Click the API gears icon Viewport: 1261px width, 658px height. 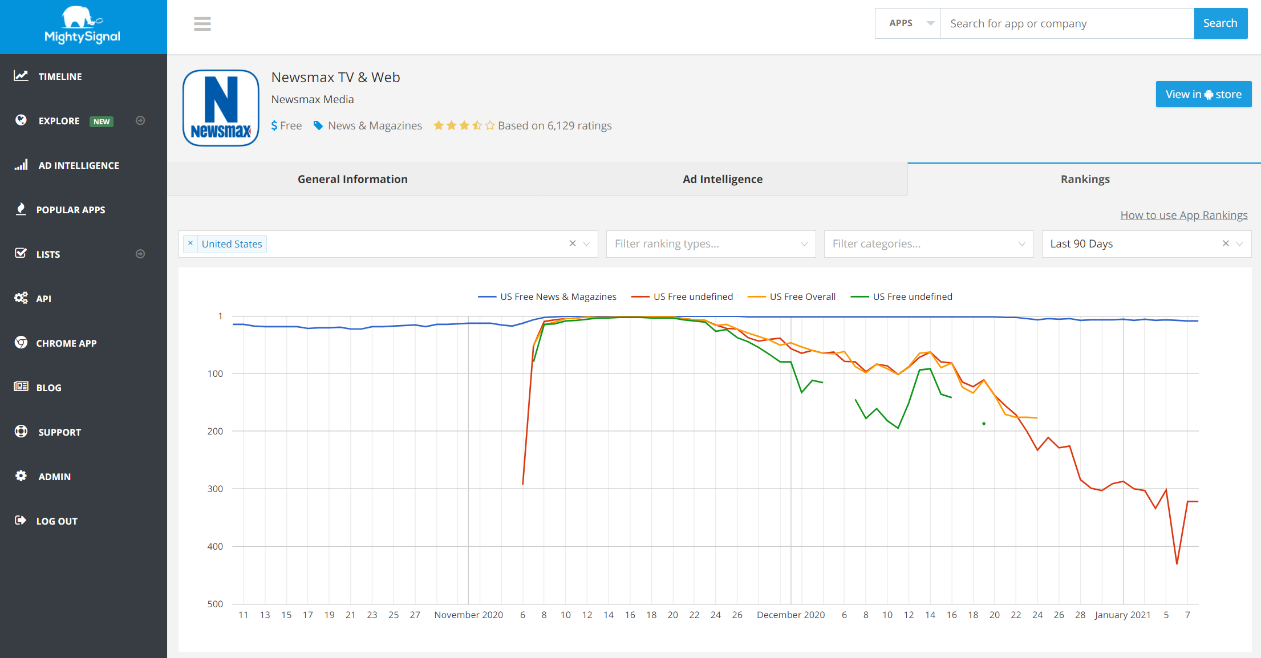(21, 298)
